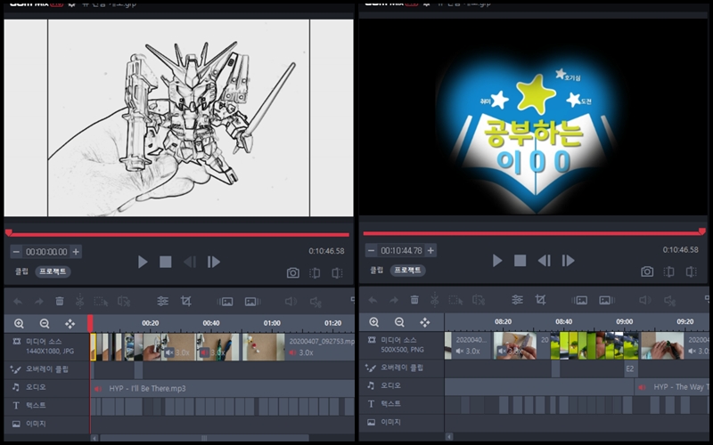The image size is (713, 445).
Task: Click the insert image after icon in the right toolbar
Action: point(605,300)
